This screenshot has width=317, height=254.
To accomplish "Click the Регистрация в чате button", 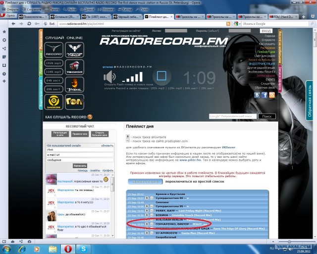I will point(60,134).
